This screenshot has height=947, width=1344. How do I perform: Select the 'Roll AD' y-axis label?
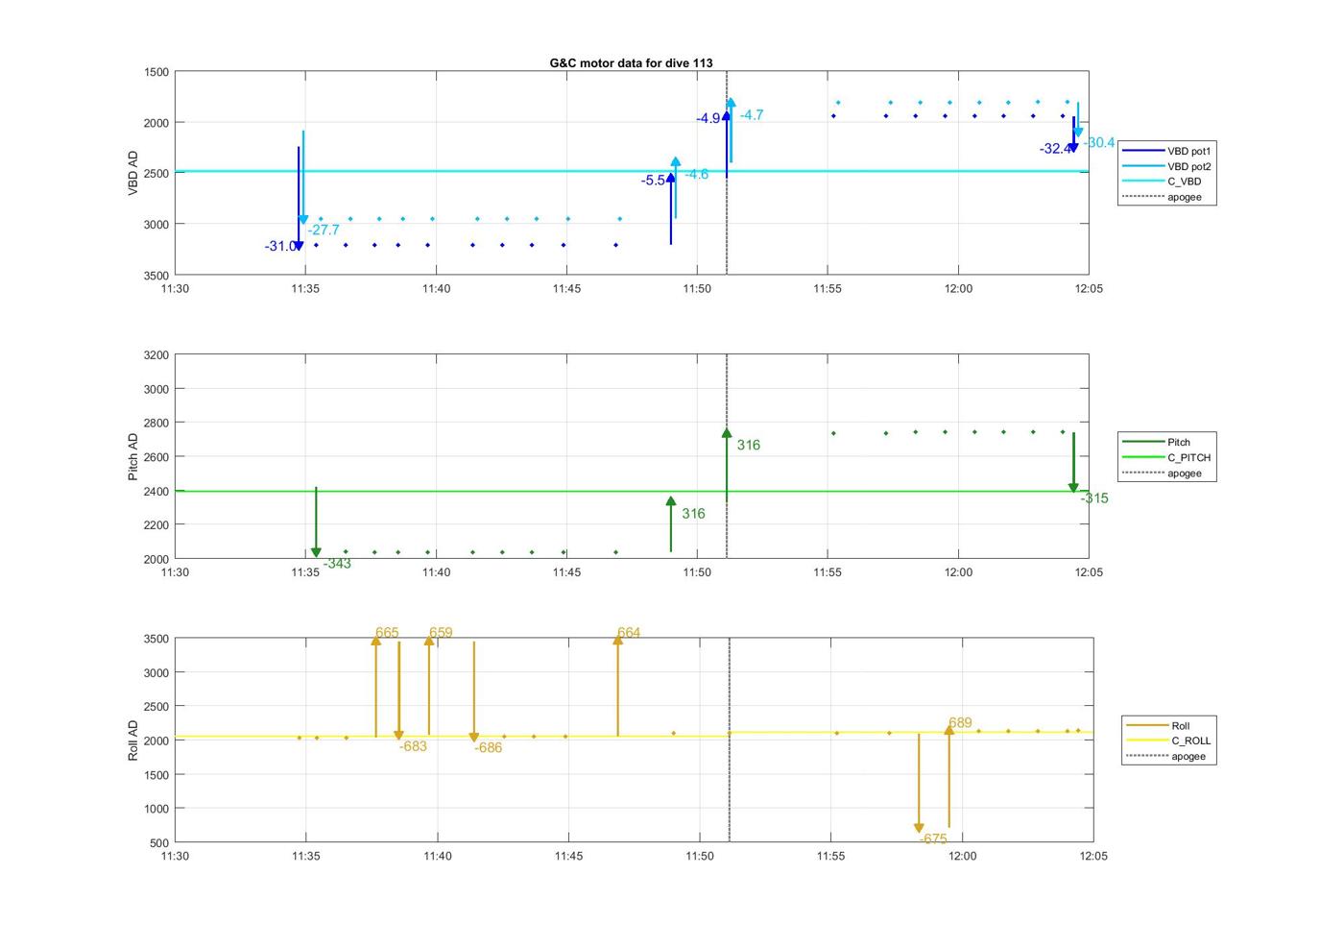(133, 741)
